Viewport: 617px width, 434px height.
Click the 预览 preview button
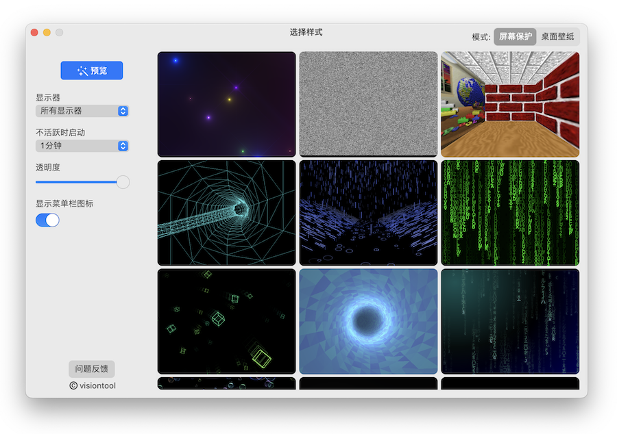[92, 71]
